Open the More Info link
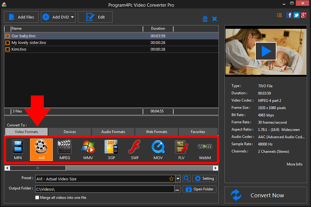The image size is (311, 207). pos(295,164)
